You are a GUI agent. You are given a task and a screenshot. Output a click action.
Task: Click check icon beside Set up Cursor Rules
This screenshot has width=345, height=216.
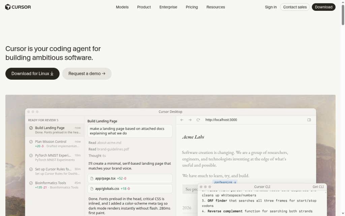click(31, 169)
